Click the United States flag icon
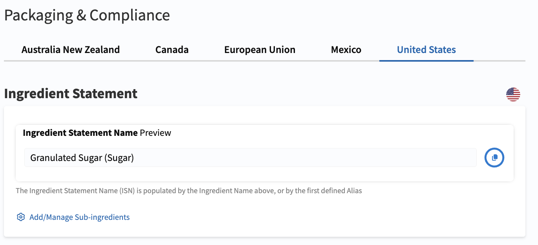 tap(513, 94)
